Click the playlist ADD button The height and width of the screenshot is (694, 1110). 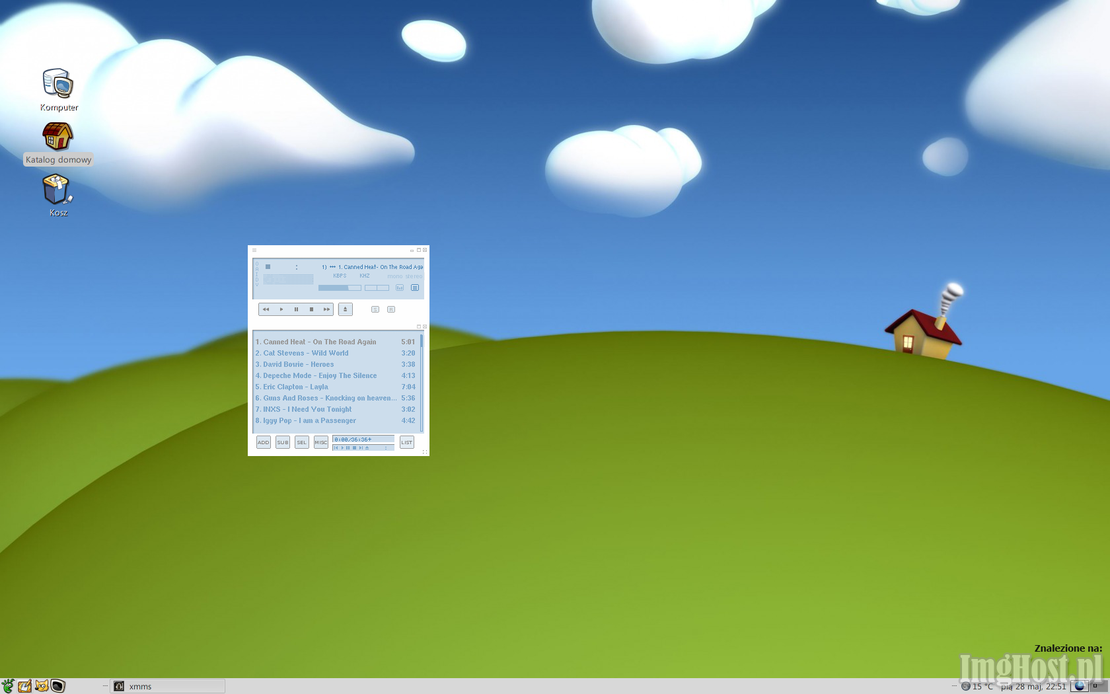click(264, 442)
